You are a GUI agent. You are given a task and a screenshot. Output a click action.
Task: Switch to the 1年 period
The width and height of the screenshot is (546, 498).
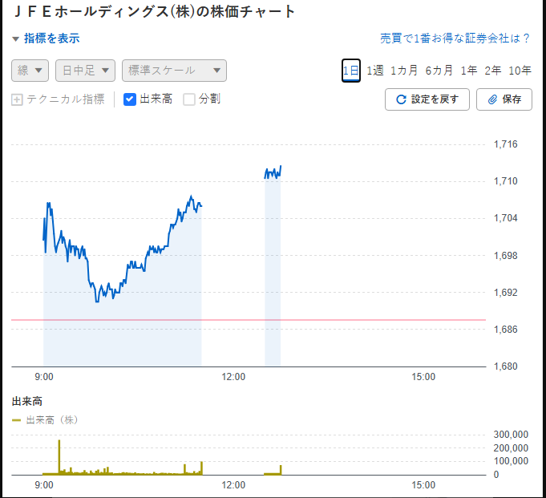[x=469, y=71]
